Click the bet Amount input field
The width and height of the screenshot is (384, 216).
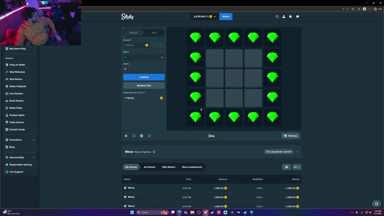pos(136,45)
